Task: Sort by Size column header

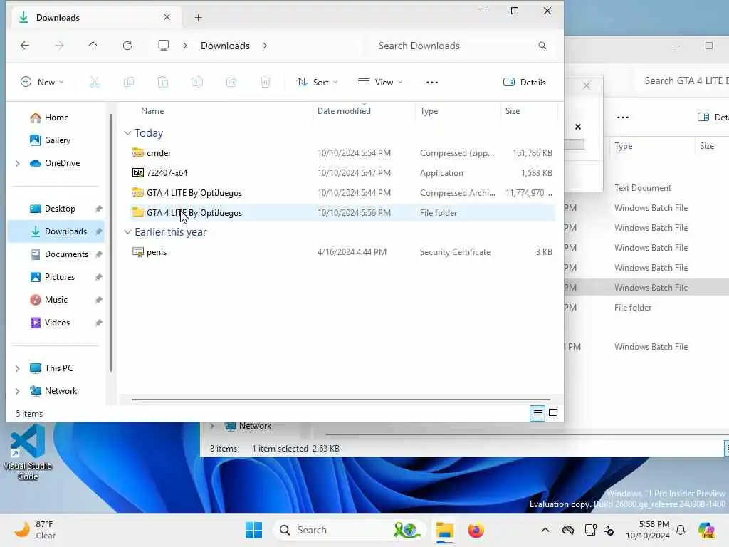Action: click(513, 110)
